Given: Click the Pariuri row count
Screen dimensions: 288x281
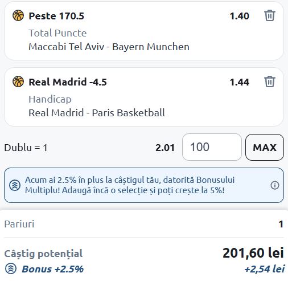Looking at the screenshot, I should coord(281,224).
